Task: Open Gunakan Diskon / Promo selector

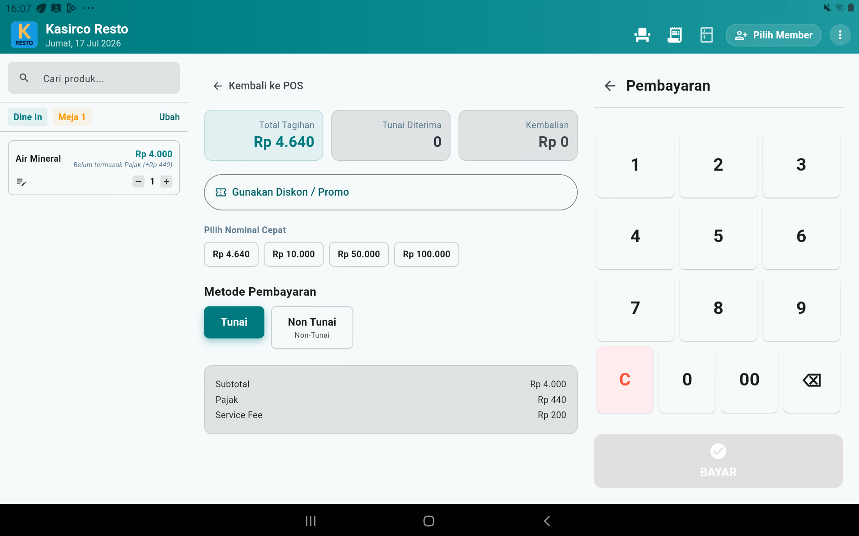Action: tap(391, 192)
